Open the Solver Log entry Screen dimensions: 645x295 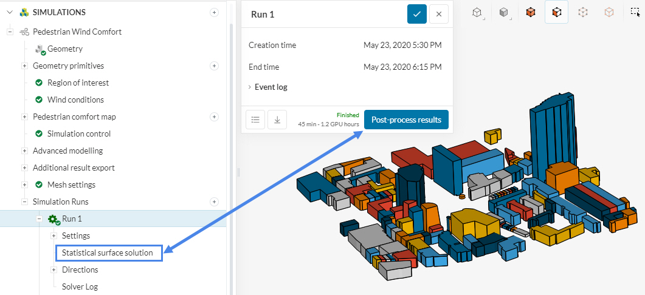pyautogui.click(x=80, y=287)
